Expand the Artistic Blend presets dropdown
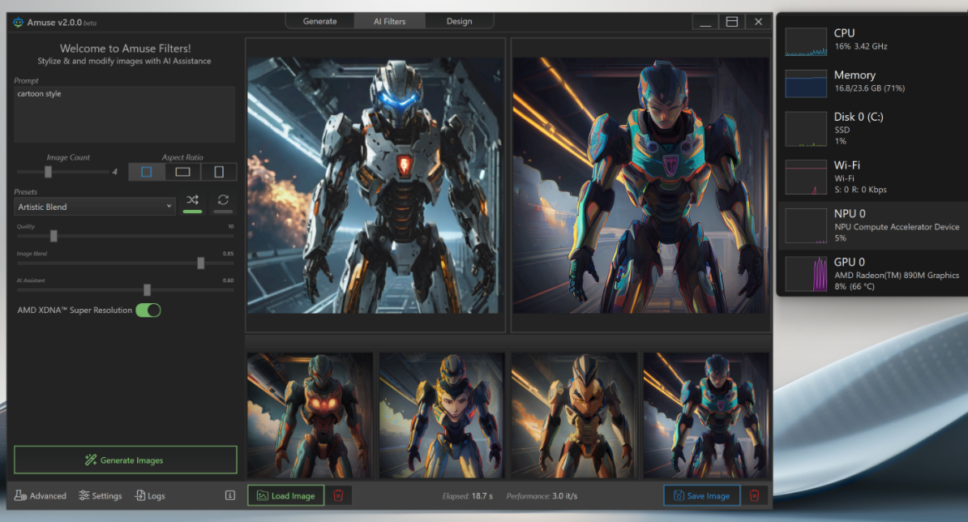The image size is (968, 522). click(95, 207)
